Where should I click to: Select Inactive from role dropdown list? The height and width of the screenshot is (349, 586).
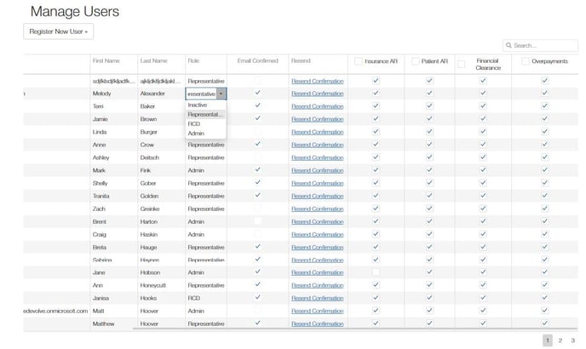(x=197, y=105)
